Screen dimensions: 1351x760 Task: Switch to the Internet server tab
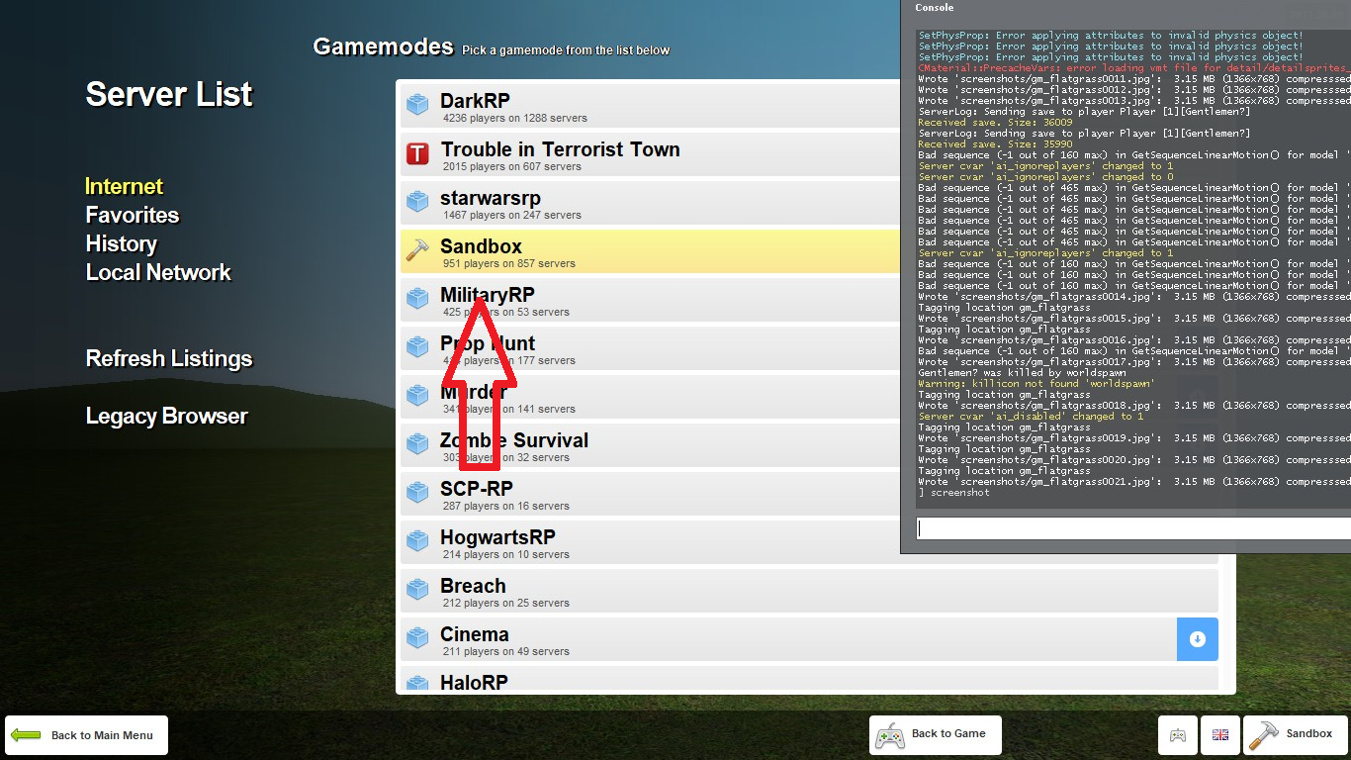[x=125, y=187]
